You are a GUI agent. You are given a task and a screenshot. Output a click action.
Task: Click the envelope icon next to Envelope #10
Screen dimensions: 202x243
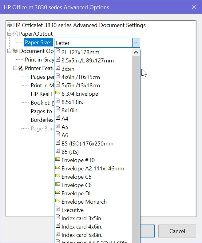(58, 159)
